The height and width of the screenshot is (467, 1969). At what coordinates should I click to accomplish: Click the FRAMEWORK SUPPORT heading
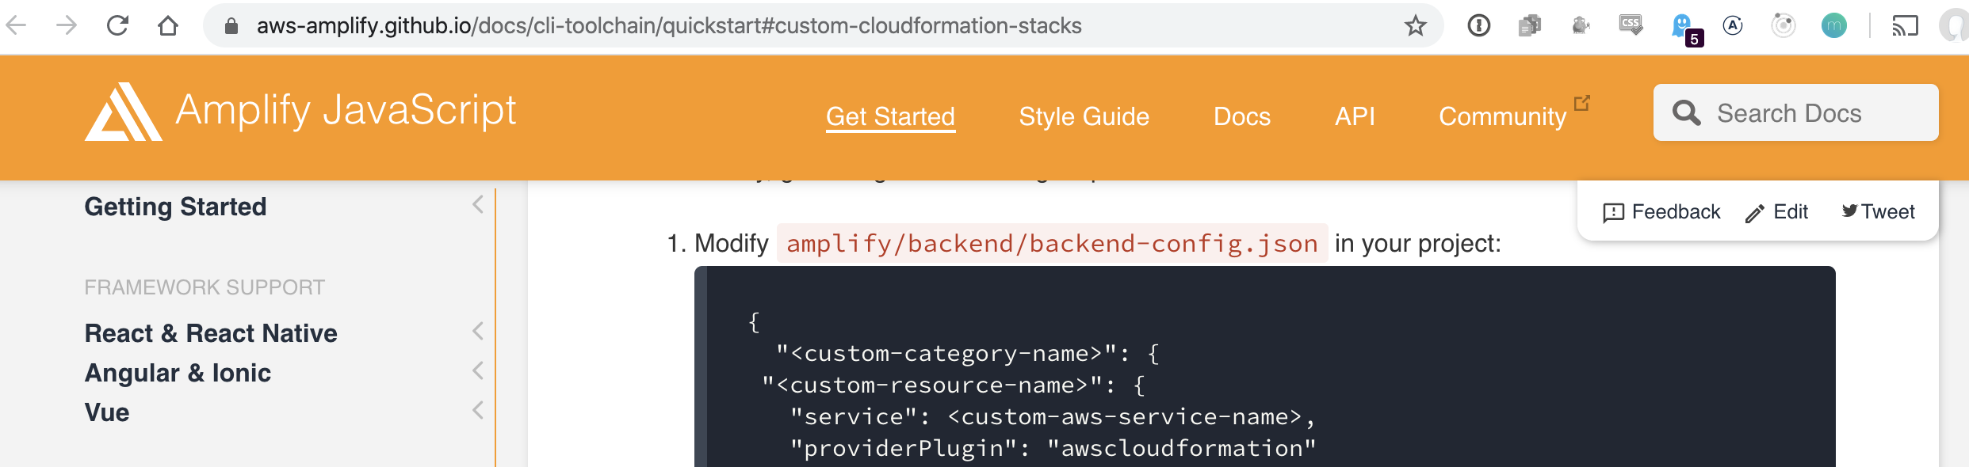pyautogui.click(x=205, y=287)
